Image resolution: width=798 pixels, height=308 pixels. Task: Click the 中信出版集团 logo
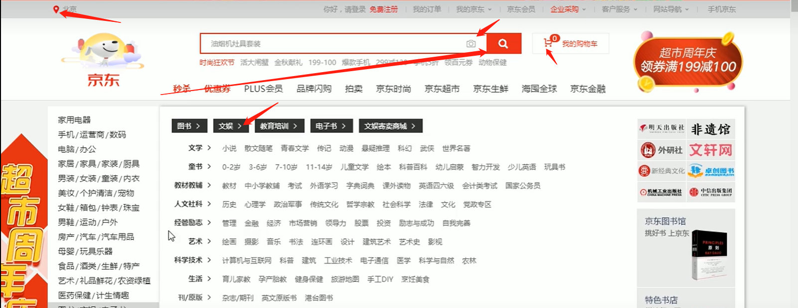(711, 192)
